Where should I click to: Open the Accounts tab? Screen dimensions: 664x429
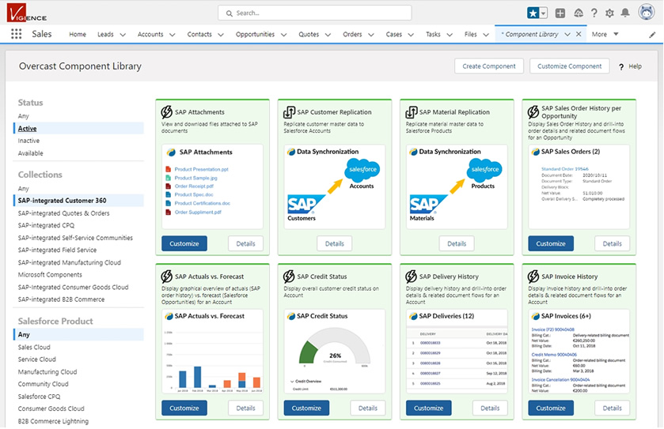coord(150,34)
